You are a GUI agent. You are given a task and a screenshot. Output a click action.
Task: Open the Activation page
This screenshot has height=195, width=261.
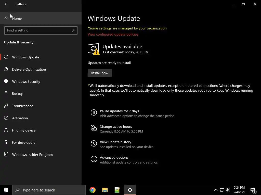point(41,118)
